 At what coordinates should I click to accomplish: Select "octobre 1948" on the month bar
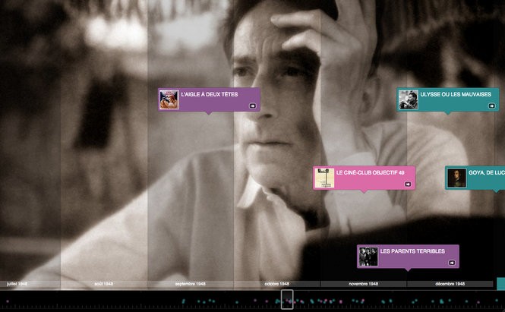[276, 284]
